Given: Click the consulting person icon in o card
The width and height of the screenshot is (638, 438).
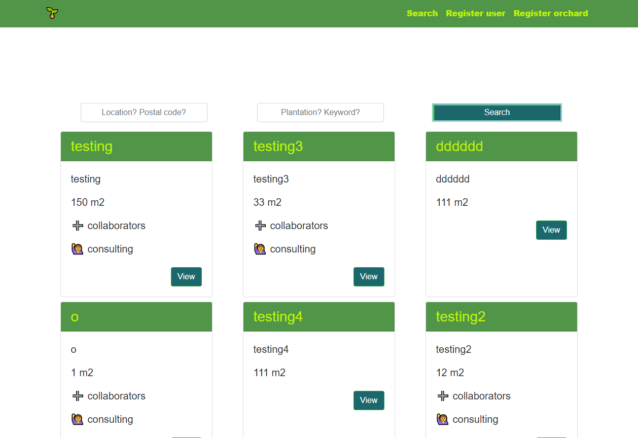Looking at the screenshot, I should [78, 419].
